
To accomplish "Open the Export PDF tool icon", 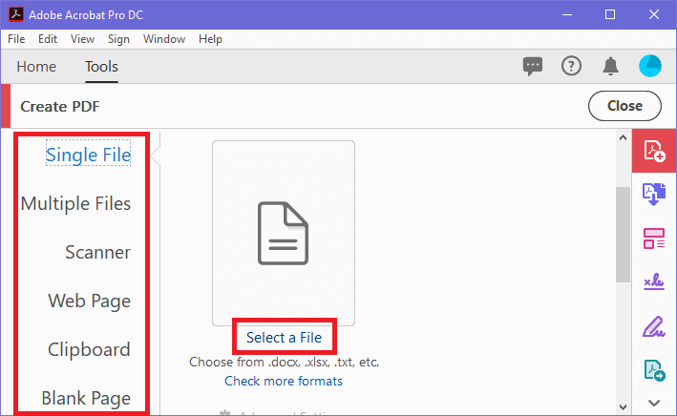I will click(654, 370).
